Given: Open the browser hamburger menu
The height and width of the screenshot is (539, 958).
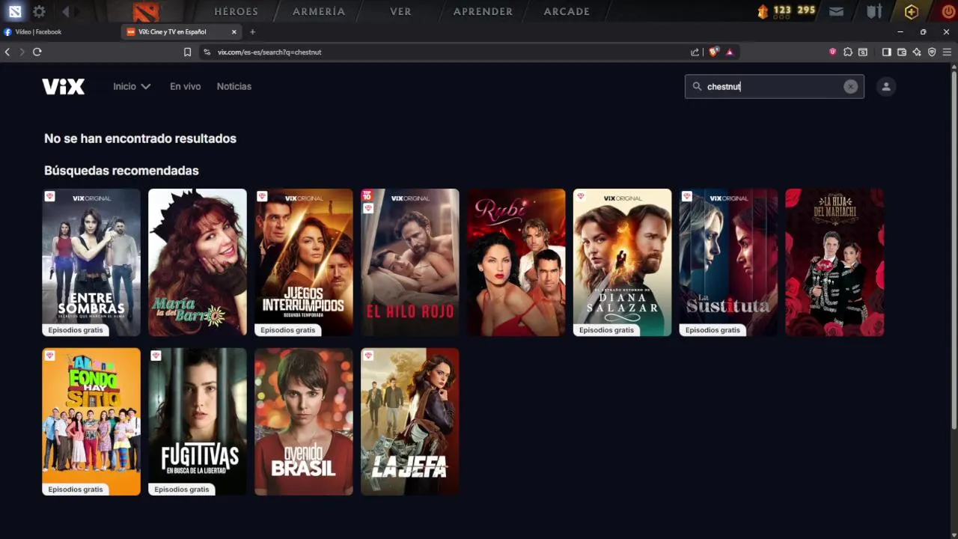Looking at the screenshot, I should 947,52.
